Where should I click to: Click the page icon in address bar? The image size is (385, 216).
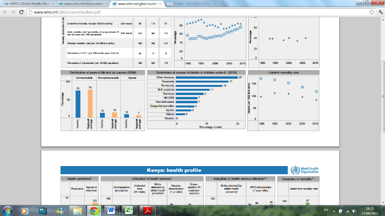tap(30, 12)
